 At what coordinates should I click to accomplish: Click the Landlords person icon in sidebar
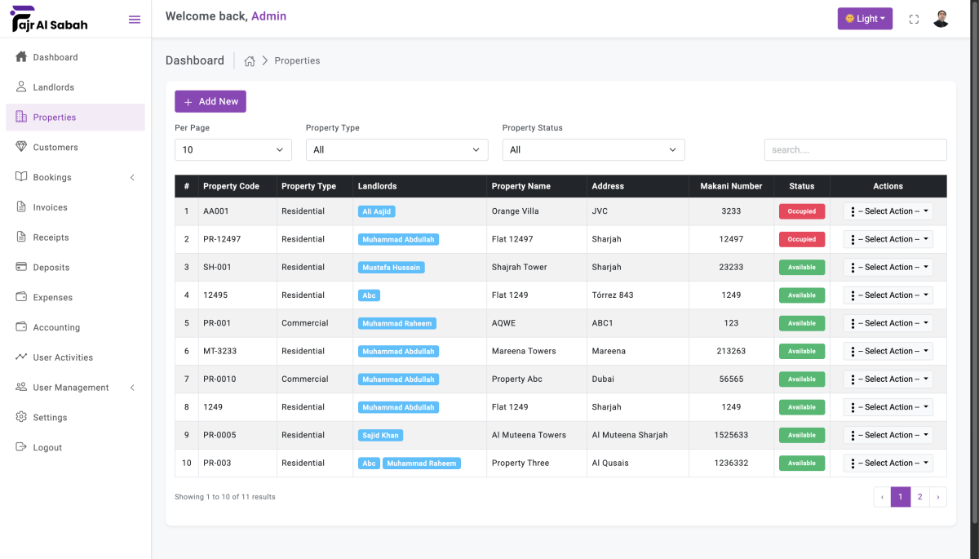pos(21,87)
